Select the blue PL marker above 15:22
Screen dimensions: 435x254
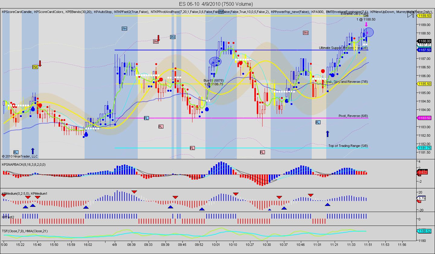tap(16, 152)
